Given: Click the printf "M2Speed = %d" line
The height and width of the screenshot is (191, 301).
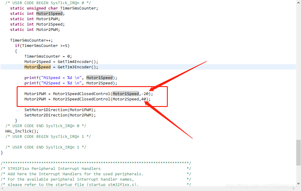Looking at the screenshot, I should pyautogui.click(x=71, y=83).
